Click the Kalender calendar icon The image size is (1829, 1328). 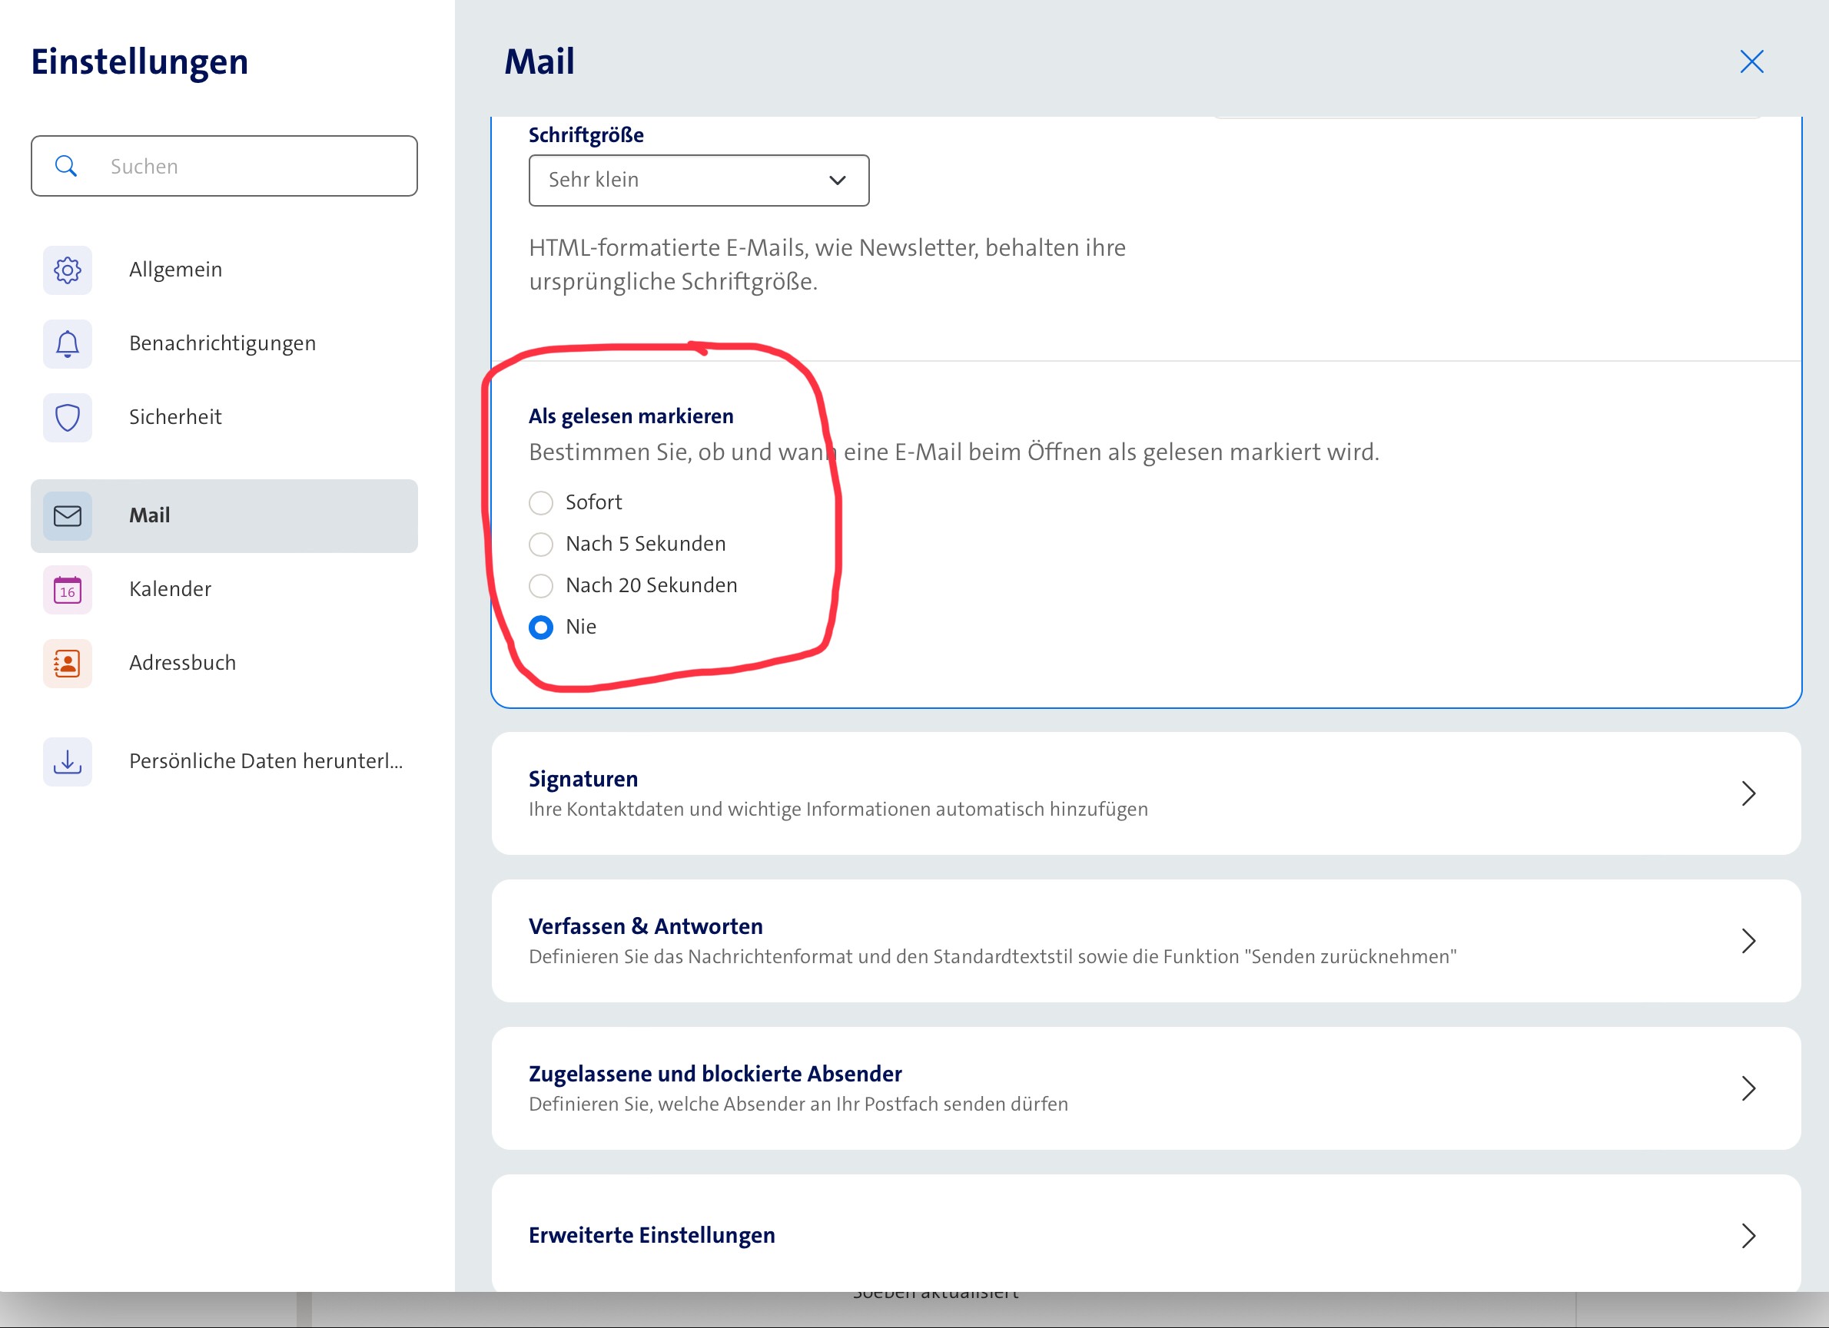[x=68, y=590]
